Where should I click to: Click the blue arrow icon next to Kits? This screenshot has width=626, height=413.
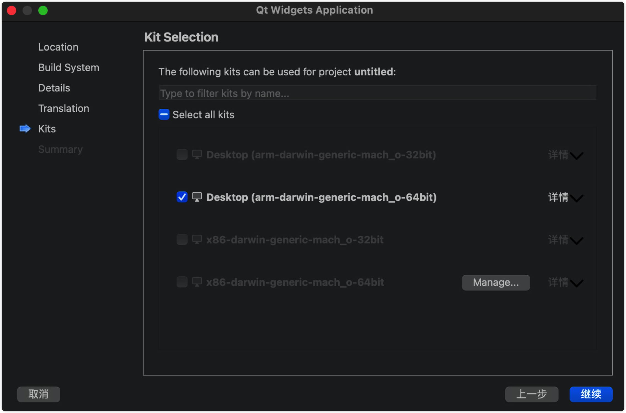(x=25, y=129)
